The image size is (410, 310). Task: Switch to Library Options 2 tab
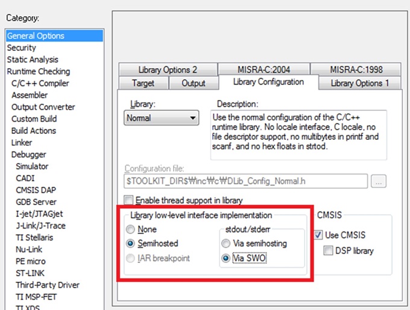[x=168, y=69]
